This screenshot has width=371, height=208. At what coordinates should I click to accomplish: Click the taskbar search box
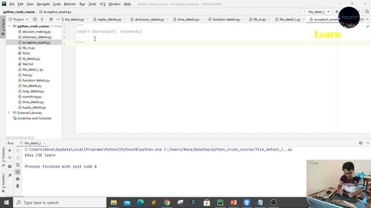tap(60, 203)
